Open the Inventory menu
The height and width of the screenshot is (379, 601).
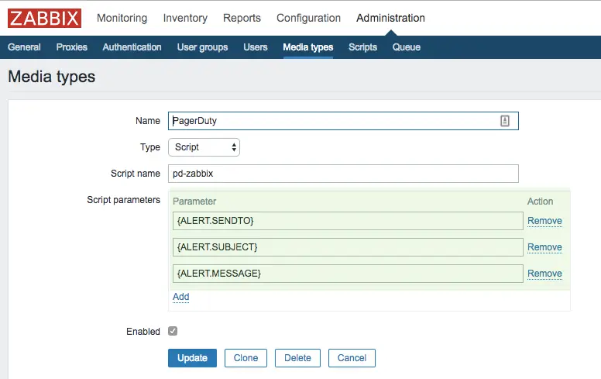pos(185,18)
